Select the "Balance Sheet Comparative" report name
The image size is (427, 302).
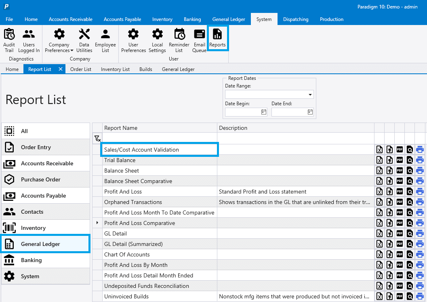coord(138,181)
